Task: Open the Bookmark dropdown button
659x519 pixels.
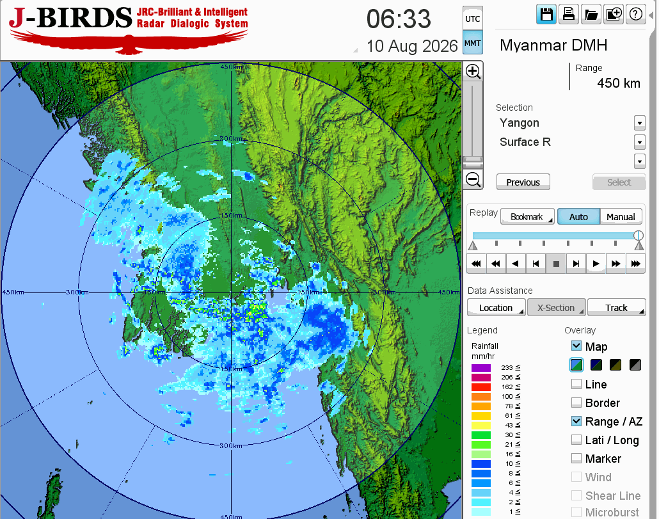Action: tap(527, 216)
